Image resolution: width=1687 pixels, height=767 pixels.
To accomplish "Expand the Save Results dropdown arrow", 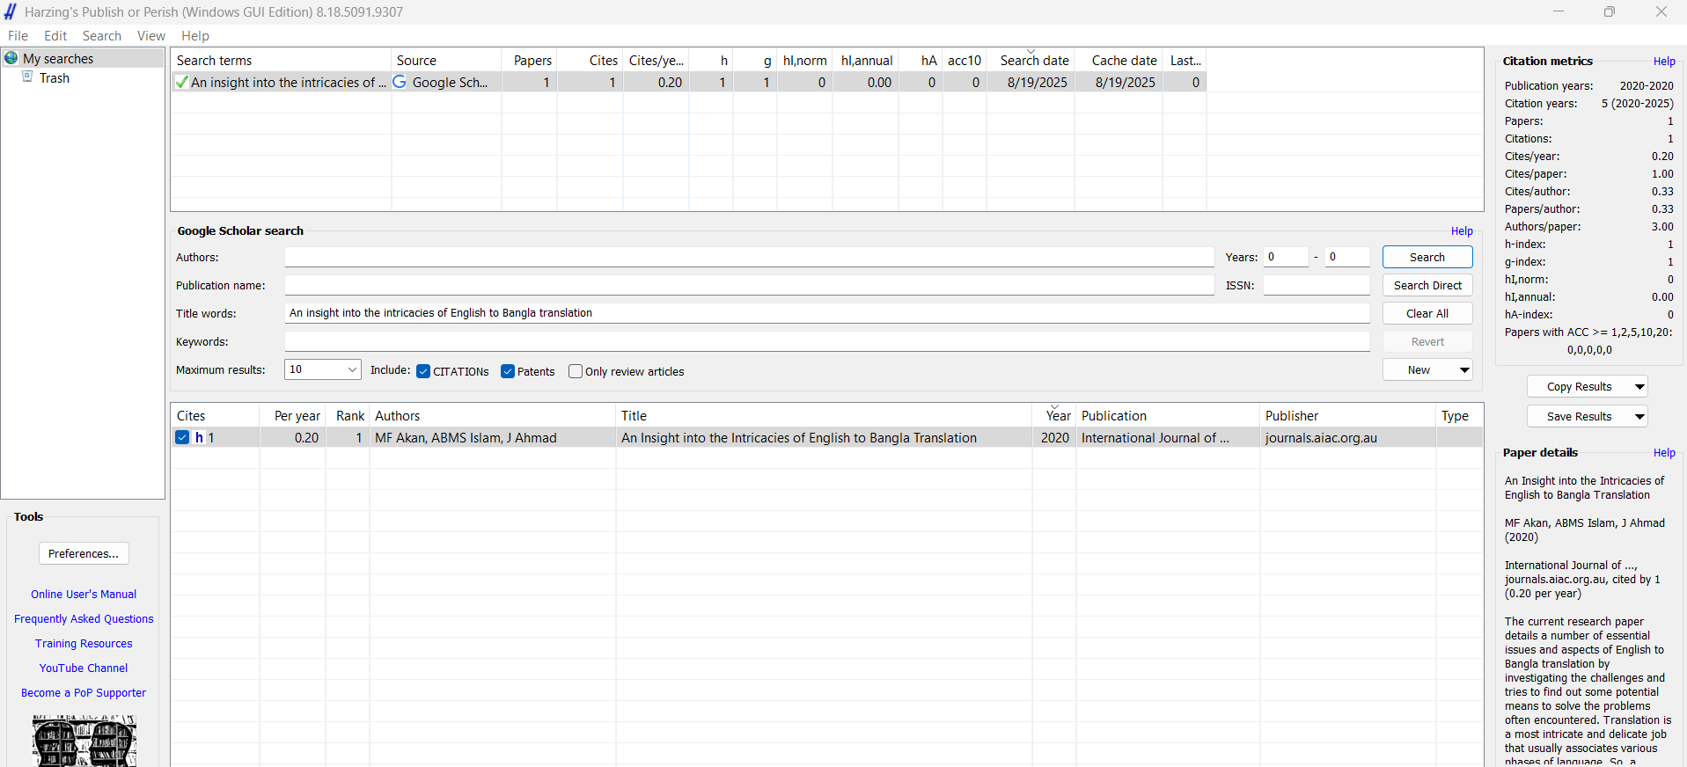I will click(x=1639, y=417).
